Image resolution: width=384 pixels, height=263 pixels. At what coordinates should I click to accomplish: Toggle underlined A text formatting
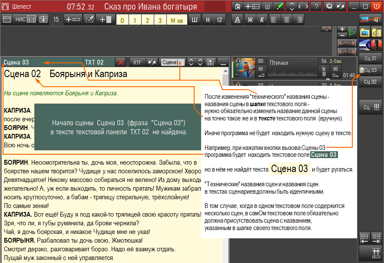pyautogui.click(x=237, y=19)
